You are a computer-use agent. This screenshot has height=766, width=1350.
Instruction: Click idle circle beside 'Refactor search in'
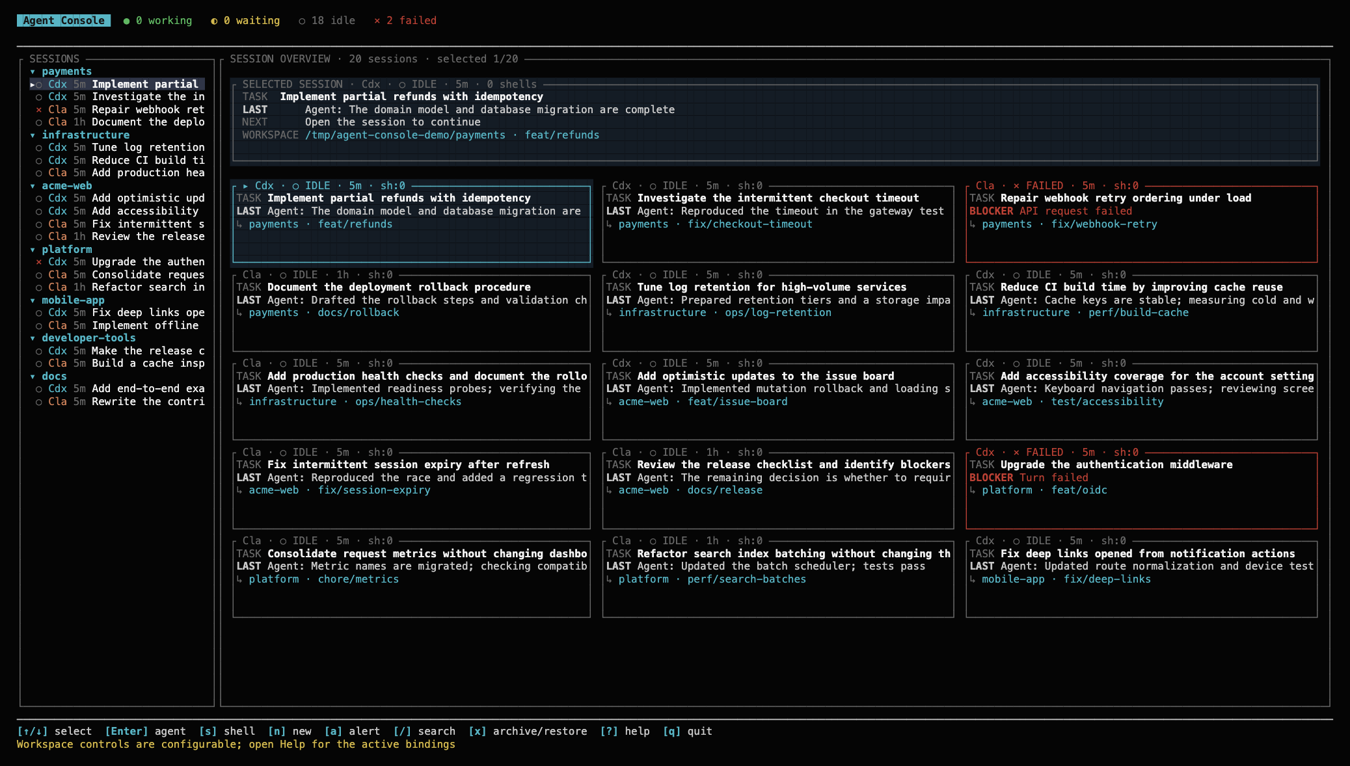pyautogui.click(x=39, y=287)
